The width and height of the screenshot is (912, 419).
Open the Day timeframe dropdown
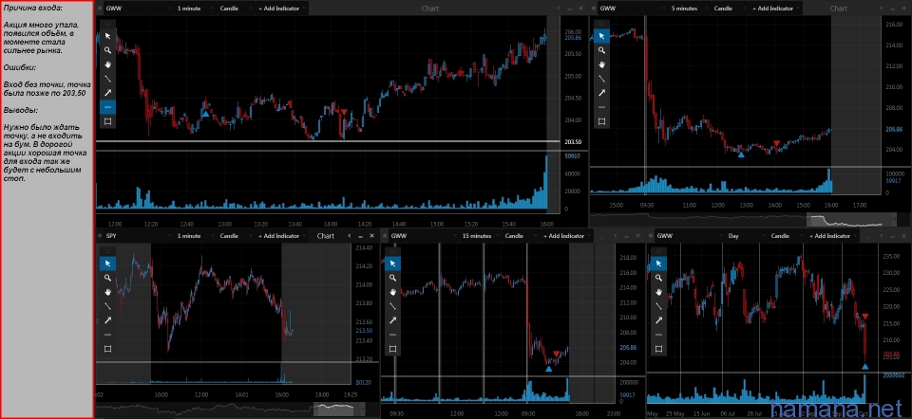pyautogui.click(x=745, y=236)
